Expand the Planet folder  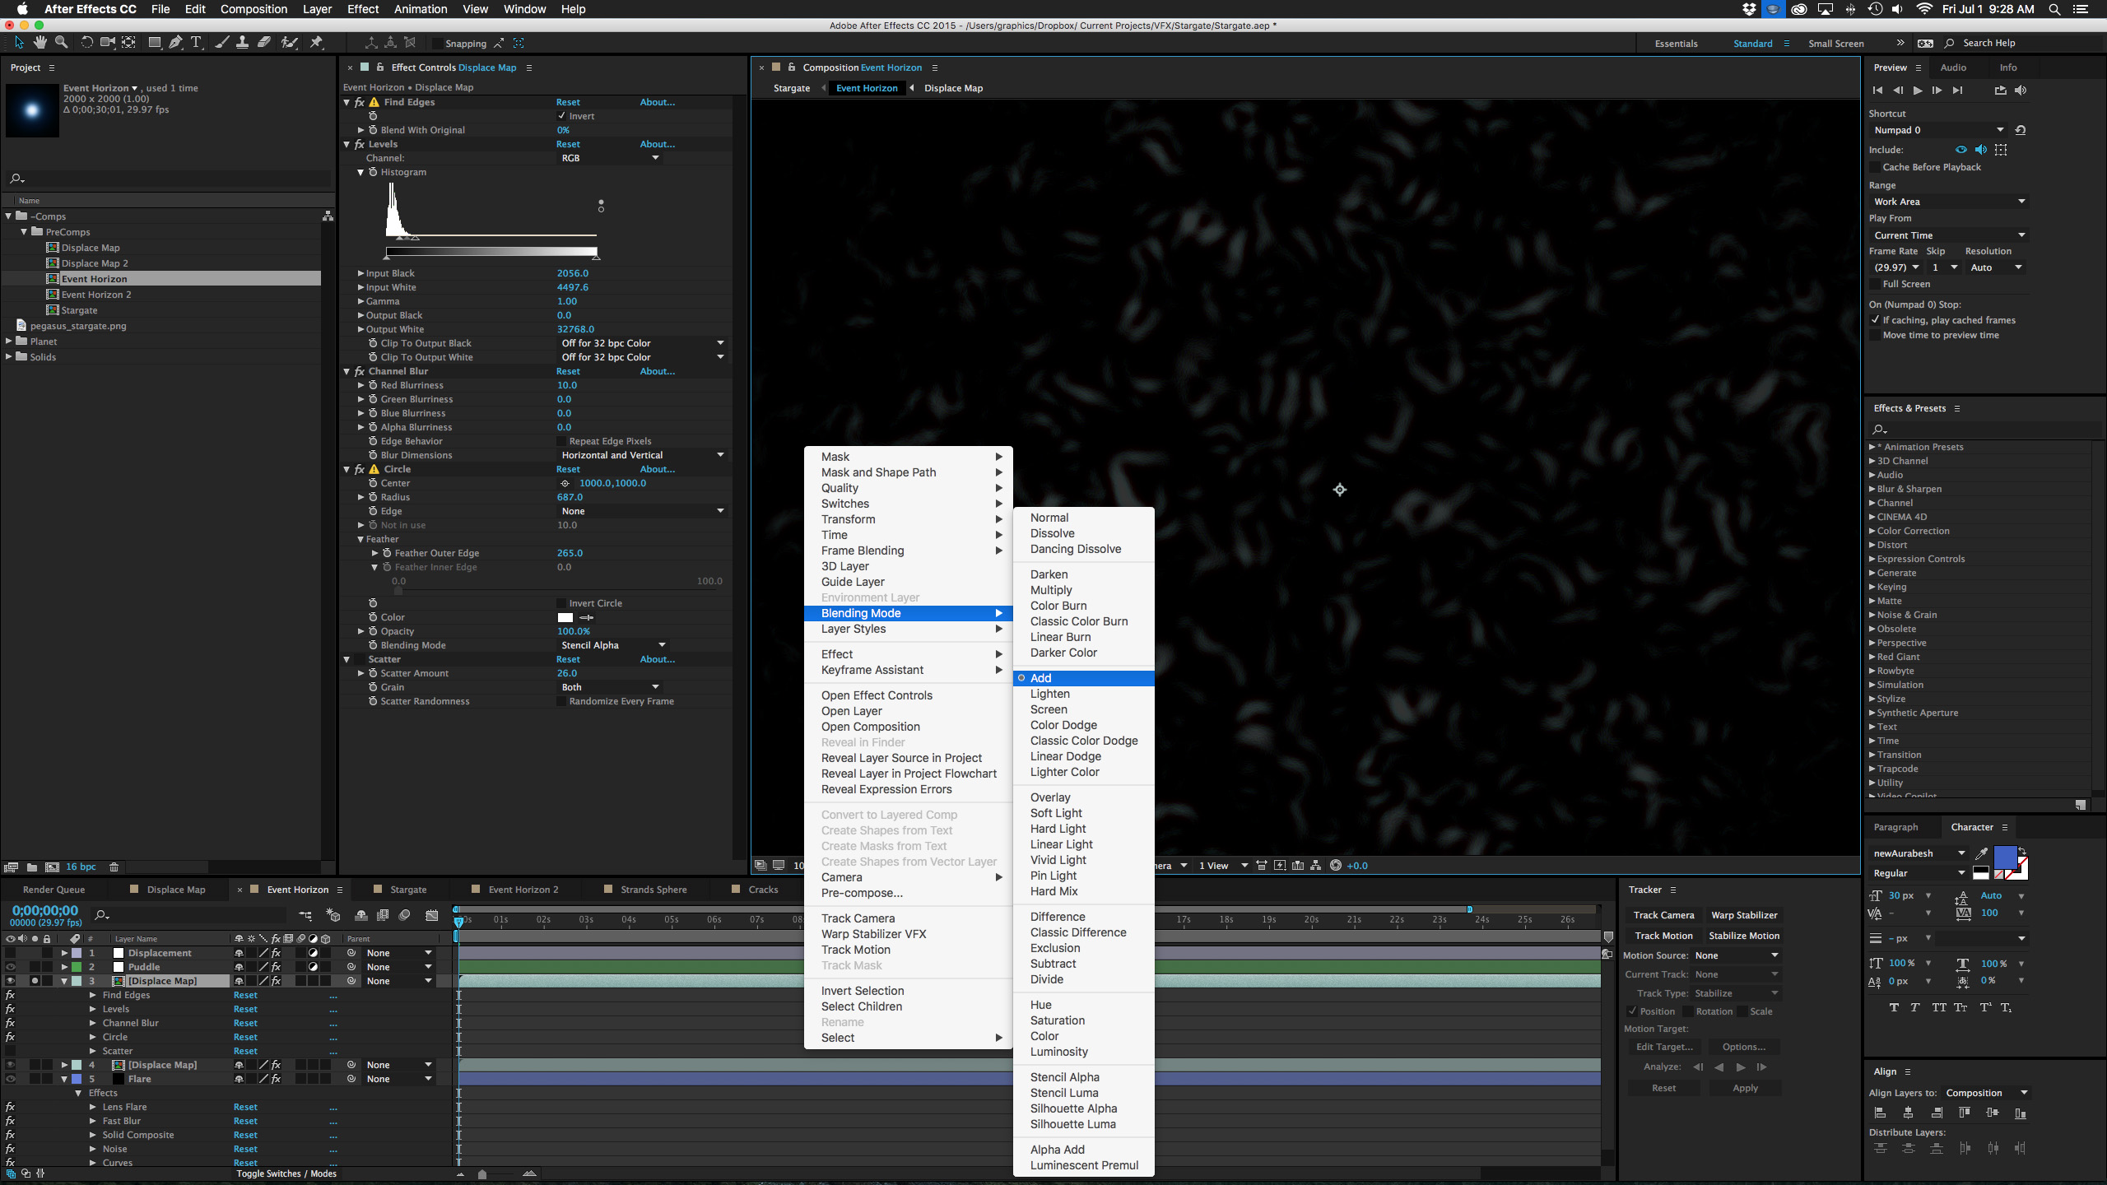(9, 342)
